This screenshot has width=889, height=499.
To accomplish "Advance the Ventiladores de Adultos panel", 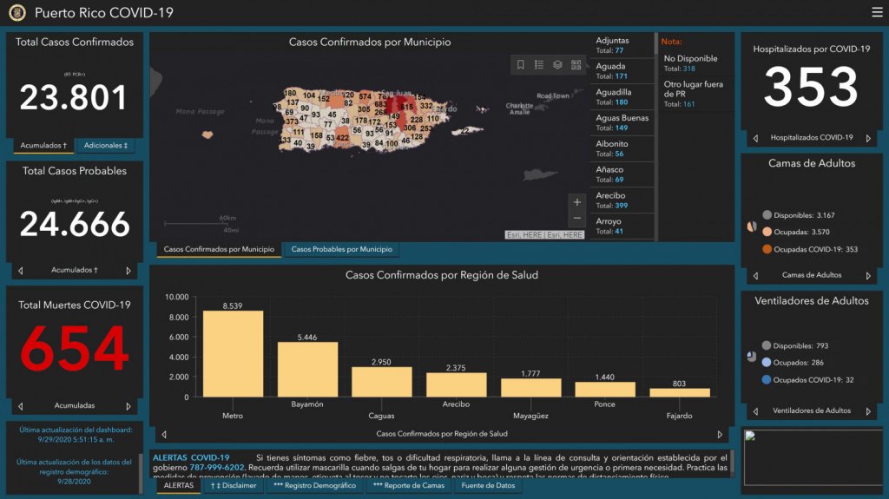I will pos(867,411).
